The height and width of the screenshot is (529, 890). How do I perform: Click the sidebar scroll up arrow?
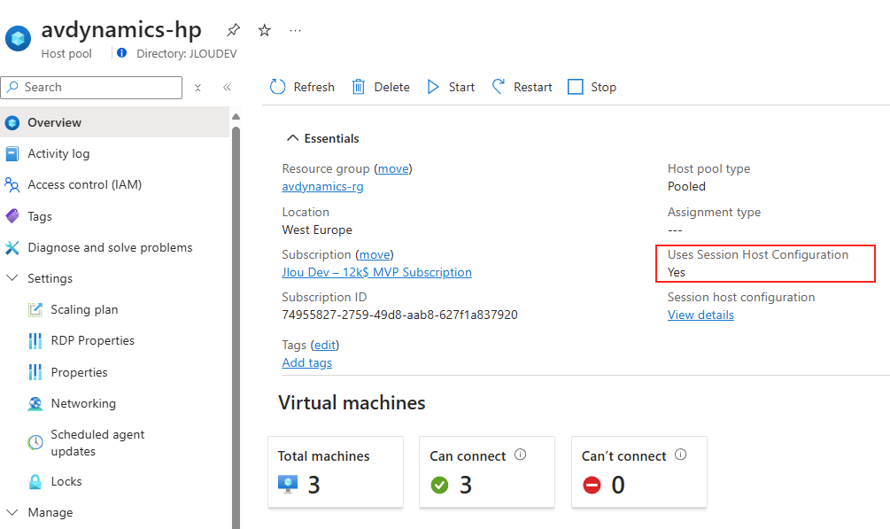pos(236,116)
